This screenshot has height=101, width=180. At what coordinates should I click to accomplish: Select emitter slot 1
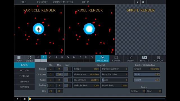coord(44,57)
